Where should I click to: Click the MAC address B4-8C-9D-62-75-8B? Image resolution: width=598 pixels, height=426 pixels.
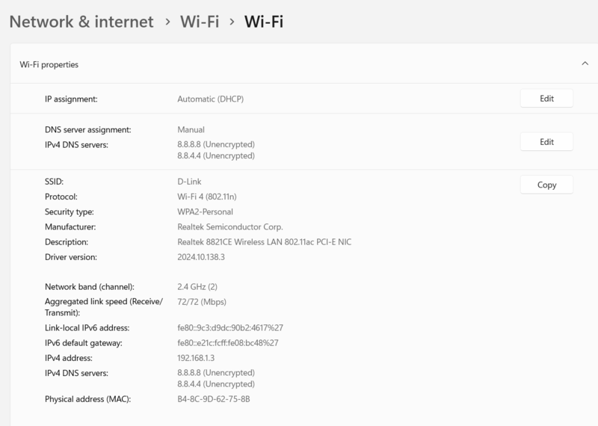pos(213,399)
